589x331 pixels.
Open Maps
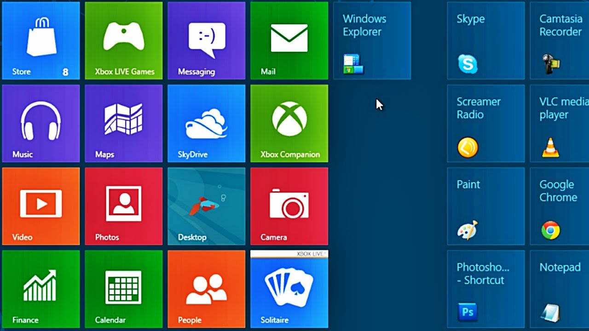point(123,123)
